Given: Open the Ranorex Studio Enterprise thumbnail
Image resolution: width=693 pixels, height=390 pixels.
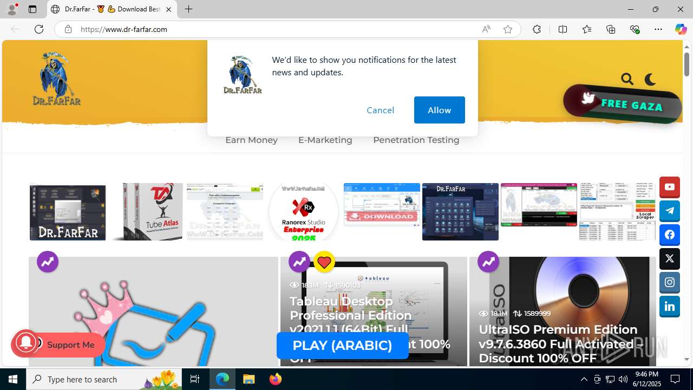Looking at the screenshot, I should pos(303,212).
